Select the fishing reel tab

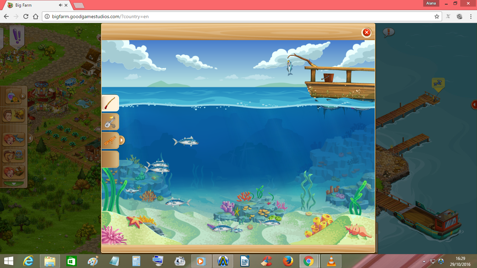(x=110, y=122)
